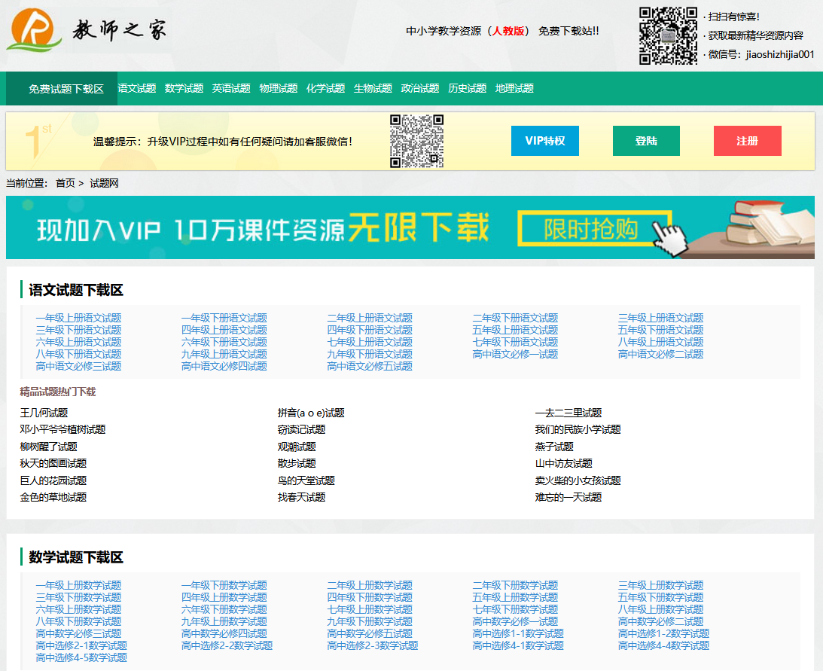Open 高中语文必修一试题 link
Screen dimensions: 823x671
[516, 354]
